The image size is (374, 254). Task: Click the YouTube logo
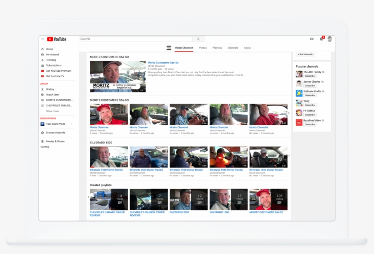pyautogui.click(x=57, y=39)
